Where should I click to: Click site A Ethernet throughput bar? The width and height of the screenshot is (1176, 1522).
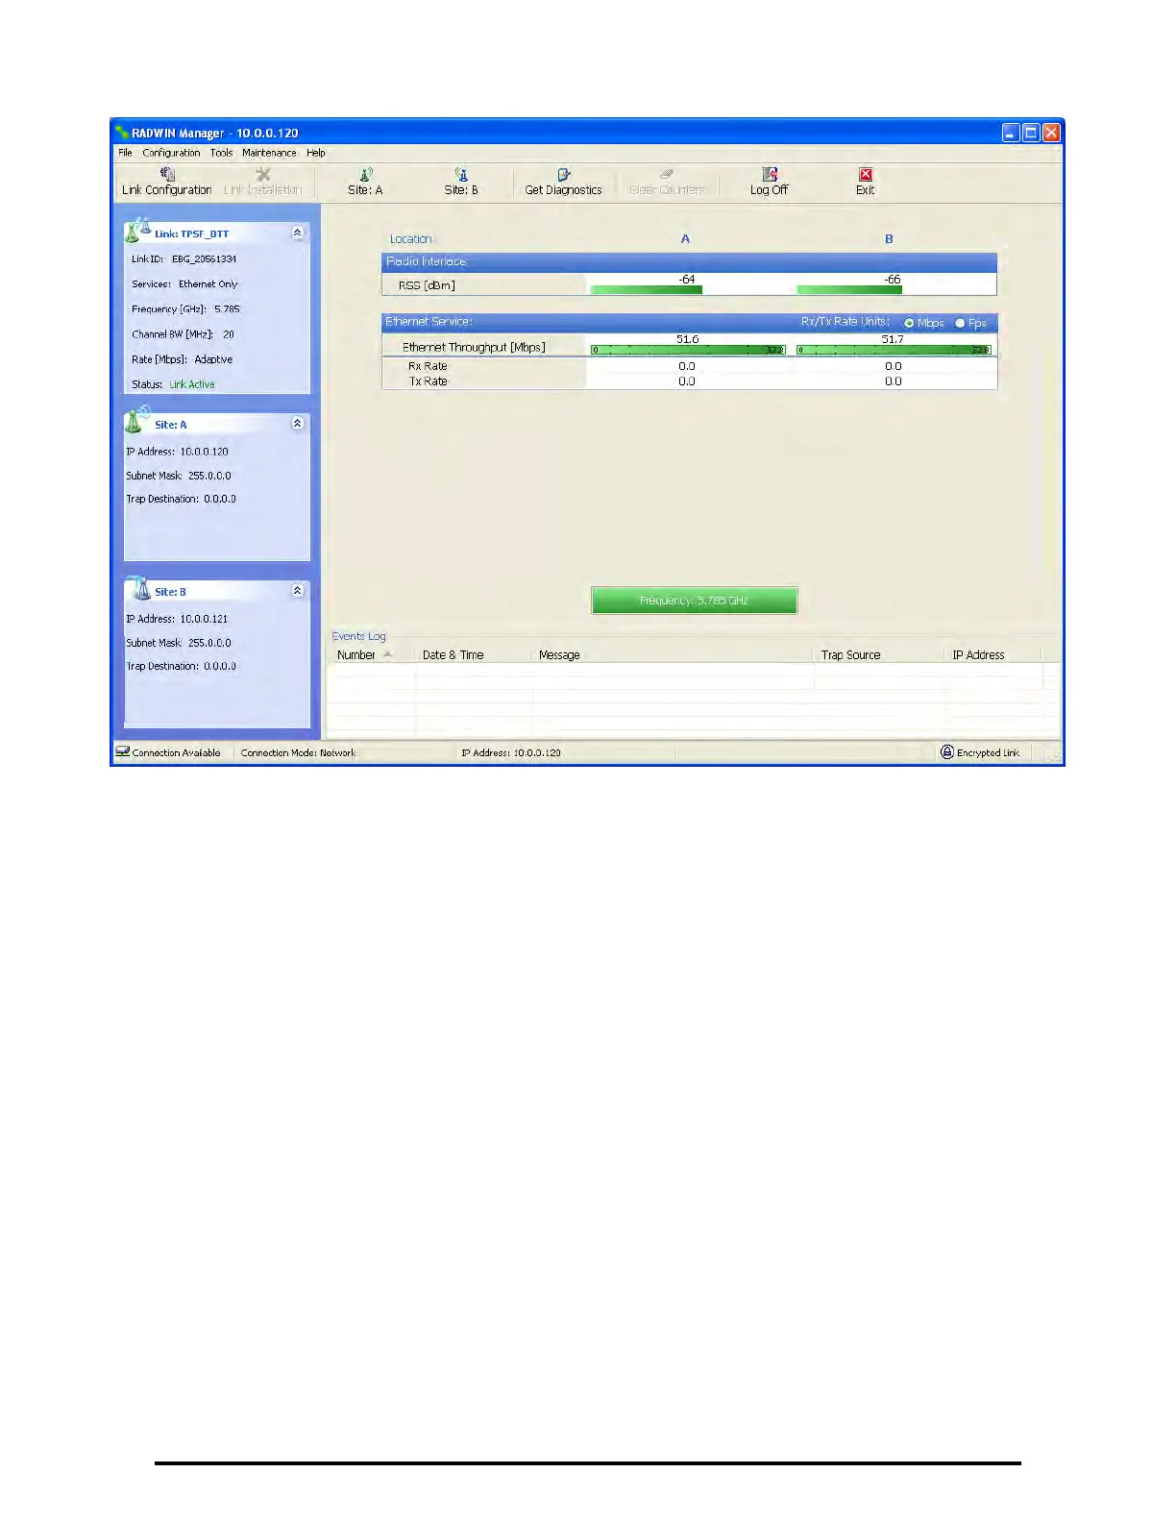(x=688, y=350)
